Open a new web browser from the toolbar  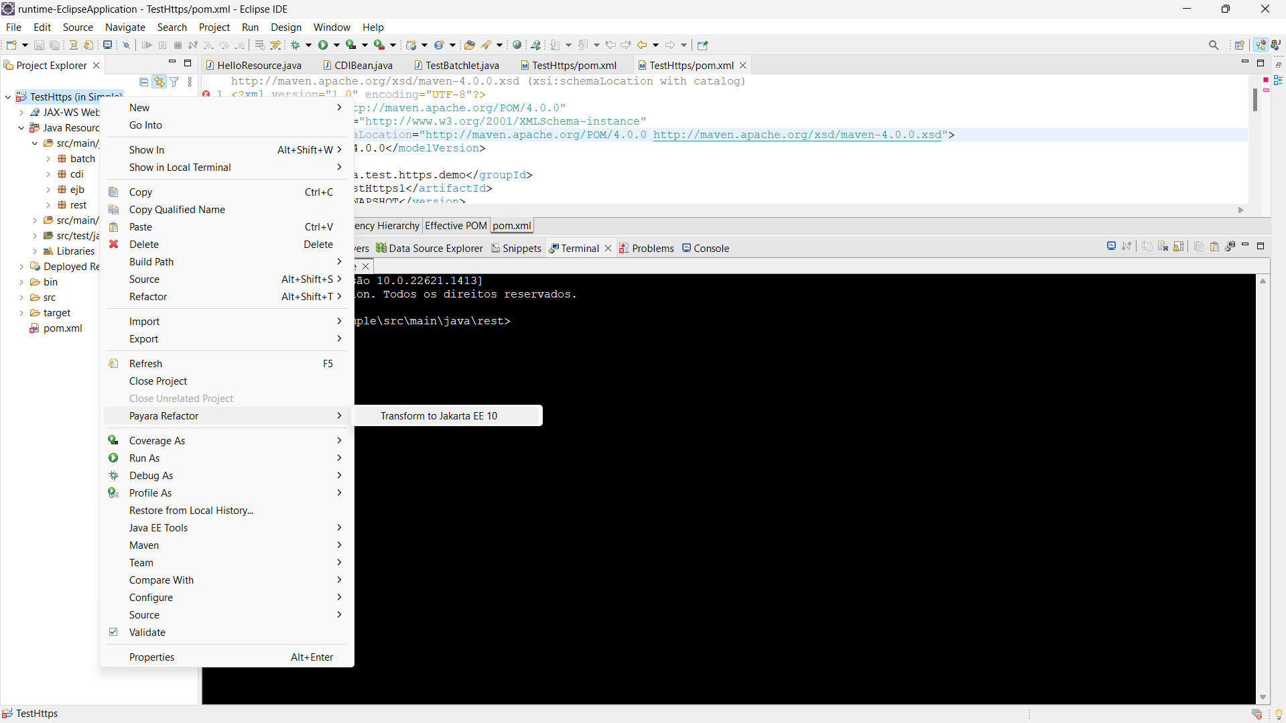pos(517,45)
